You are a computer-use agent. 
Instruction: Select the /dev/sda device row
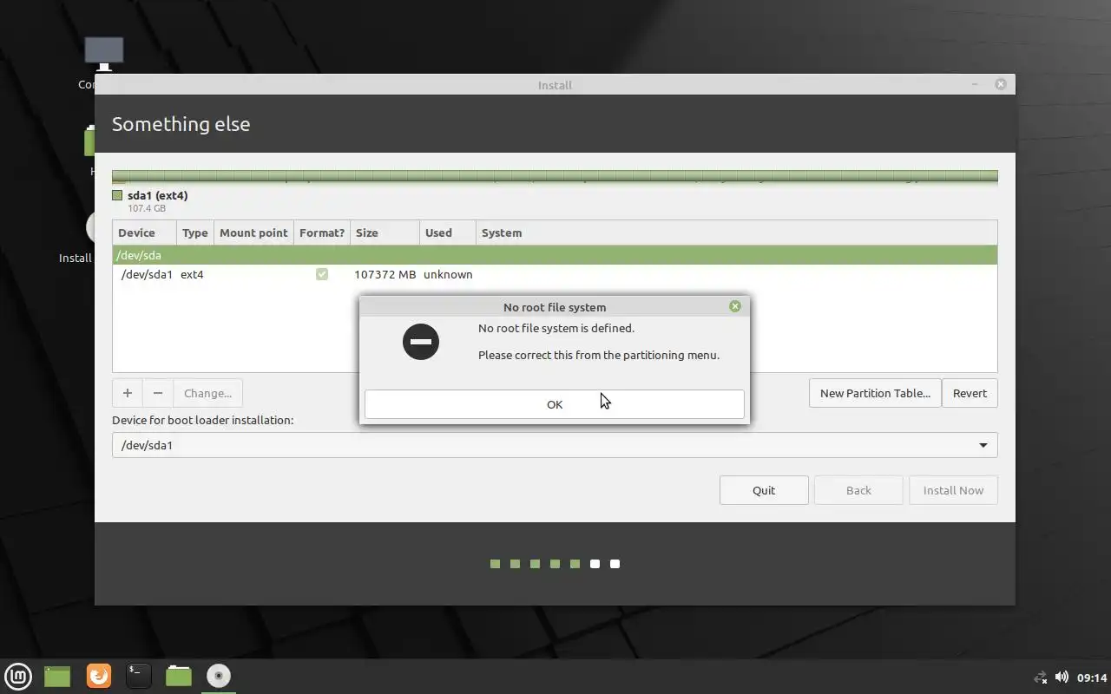(555, 255)
